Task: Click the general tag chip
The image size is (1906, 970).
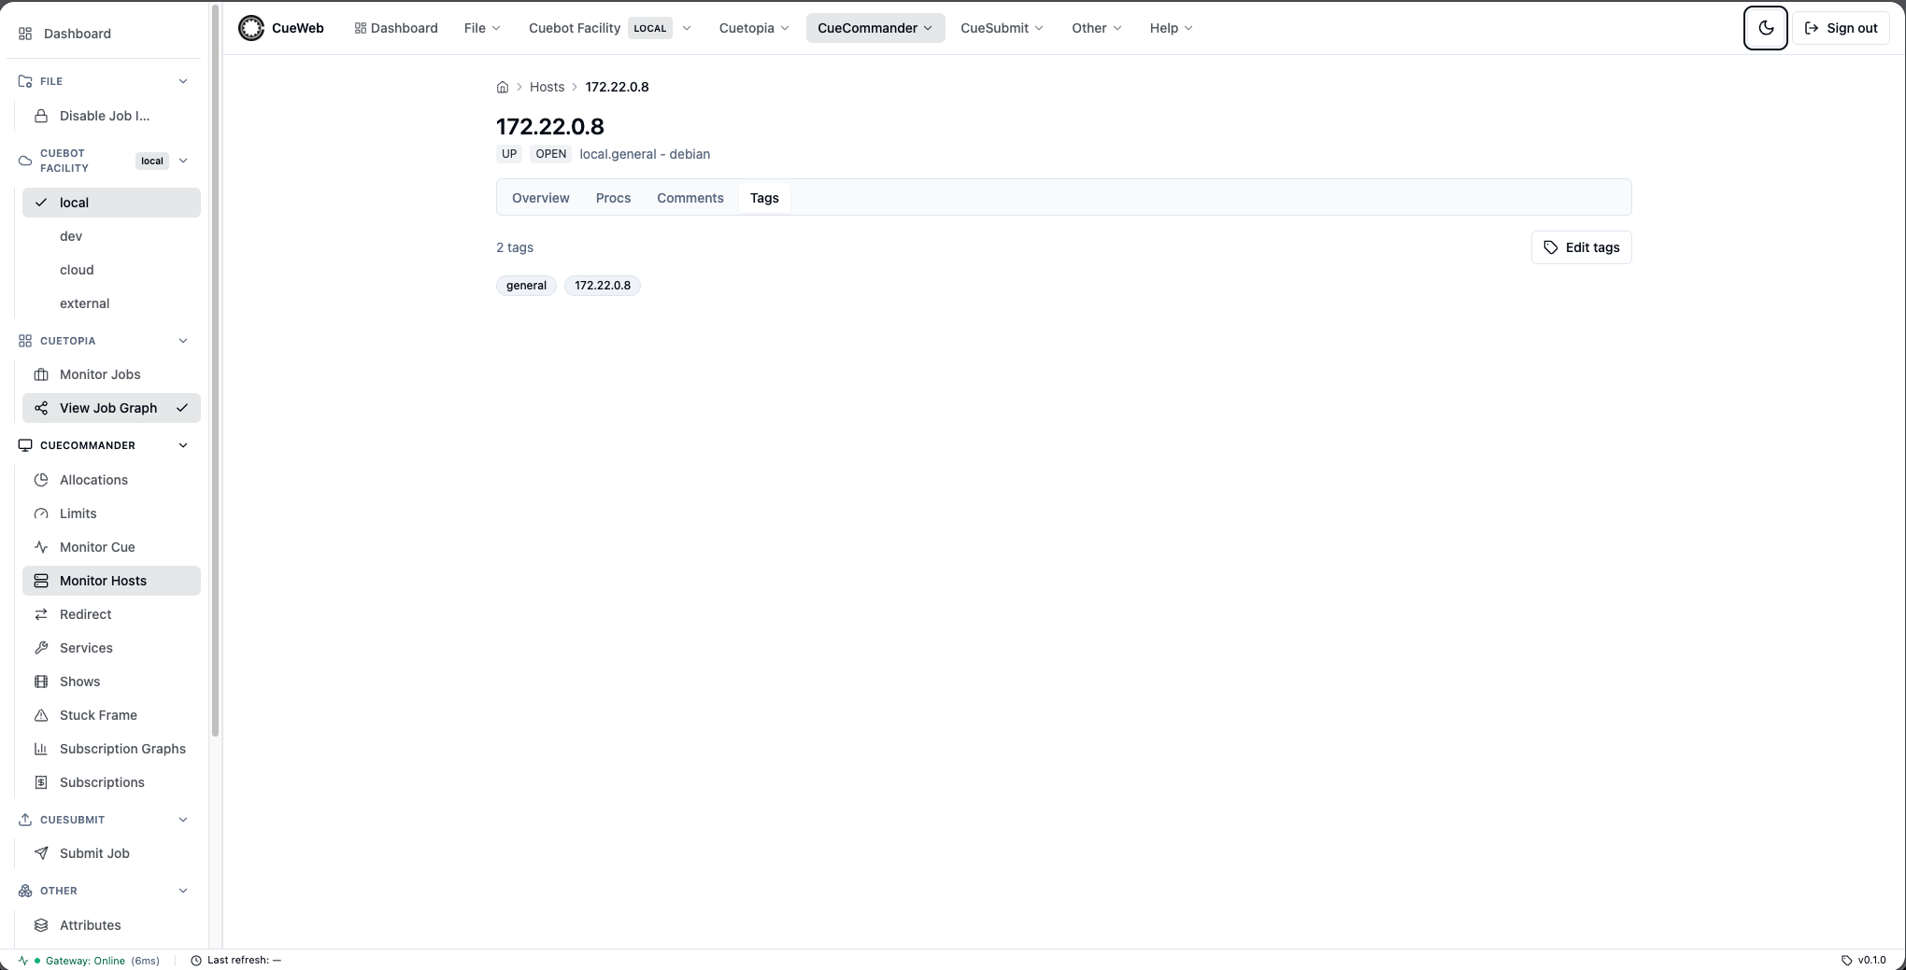Action: click(526, 286)
